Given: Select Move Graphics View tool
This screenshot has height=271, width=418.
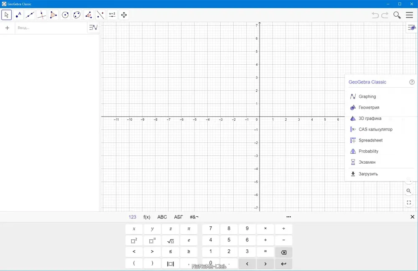Looking at the screenshot, I should click(x=124, y=15).
